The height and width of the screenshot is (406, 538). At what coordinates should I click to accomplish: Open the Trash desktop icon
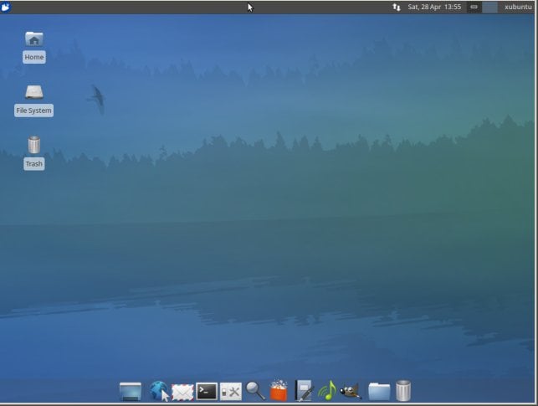tap(34, 145)
